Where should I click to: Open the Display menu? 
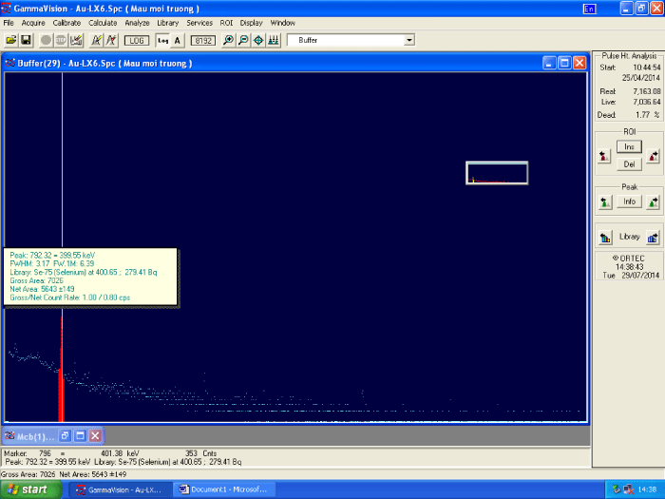[x=251, y=23]
